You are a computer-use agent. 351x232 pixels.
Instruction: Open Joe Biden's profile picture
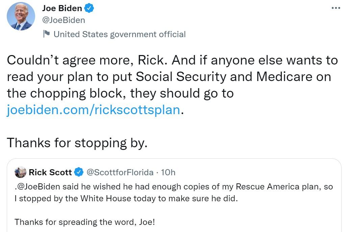pos(21,16)
